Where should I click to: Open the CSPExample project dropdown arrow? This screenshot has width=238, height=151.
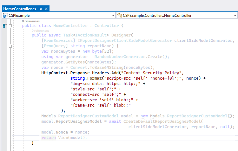pyautogui.click(x=113, y=15)
